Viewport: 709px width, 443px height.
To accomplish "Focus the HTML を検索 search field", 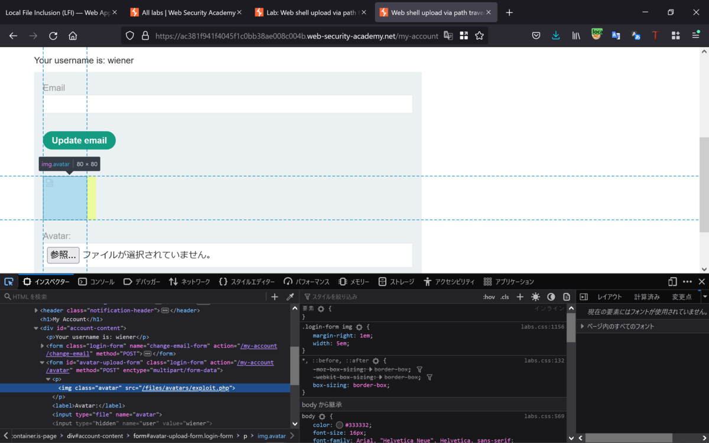I will (x=133, y=297).
